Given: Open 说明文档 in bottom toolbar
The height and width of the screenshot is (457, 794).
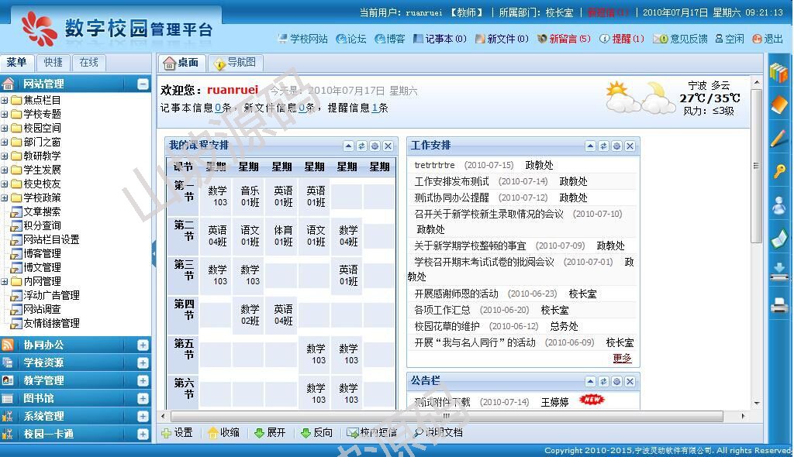Looking at the screenshot, I should pos(439,433).
